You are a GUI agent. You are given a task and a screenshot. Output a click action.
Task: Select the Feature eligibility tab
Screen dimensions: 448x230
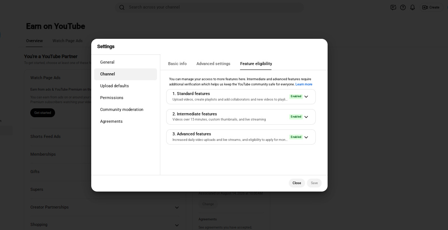point(256,64)
